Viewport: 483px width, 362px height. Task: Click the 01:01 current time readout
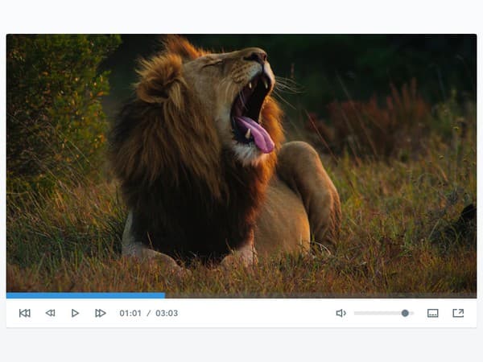click(130, 313)
